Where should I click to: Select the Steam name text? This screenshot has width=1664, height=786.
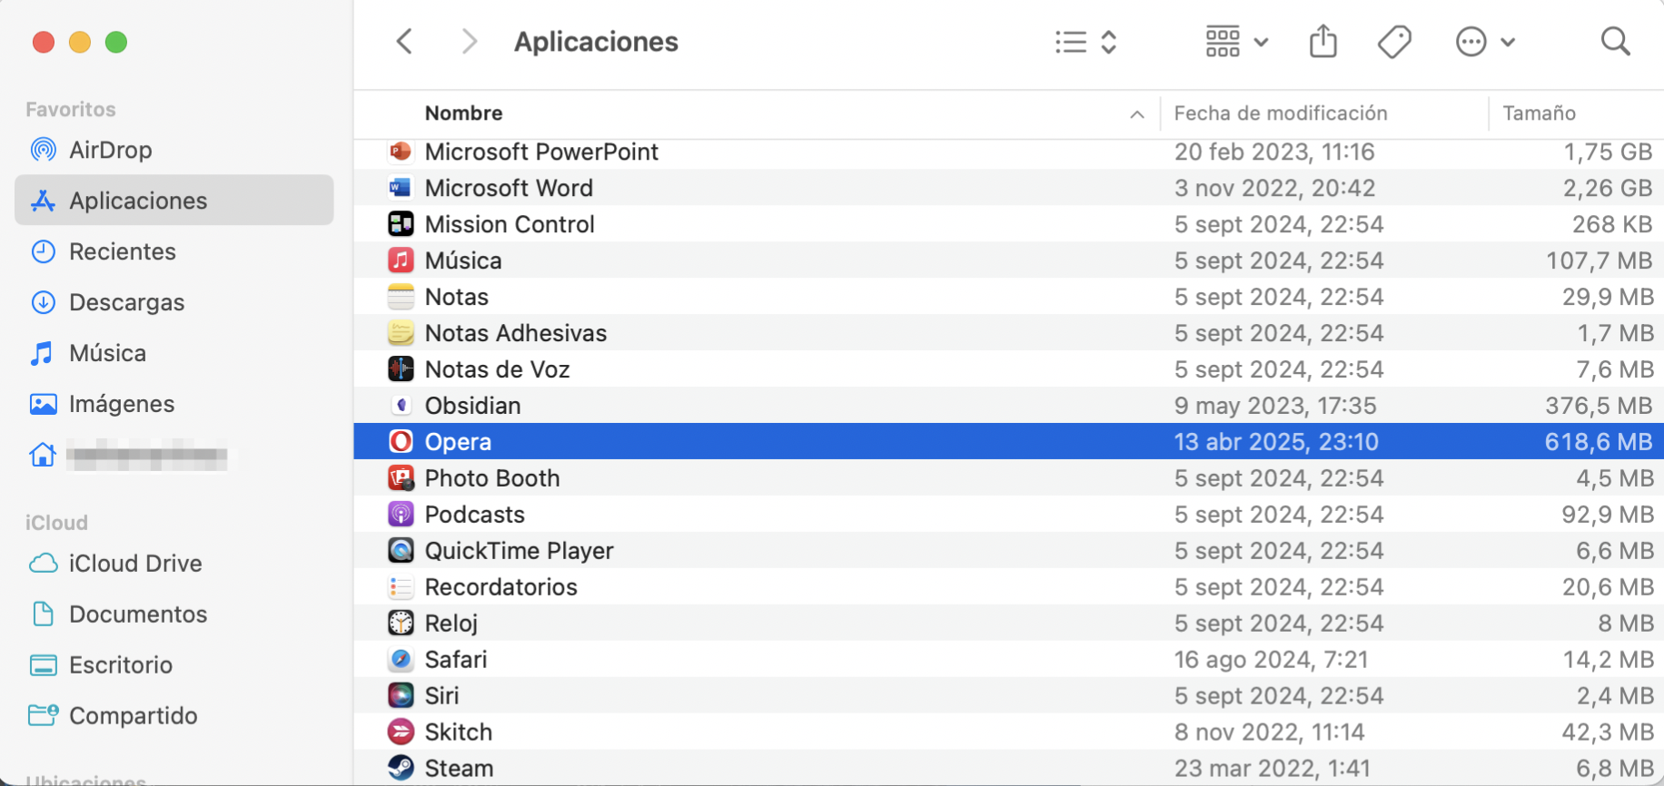[x=459, y=769]
